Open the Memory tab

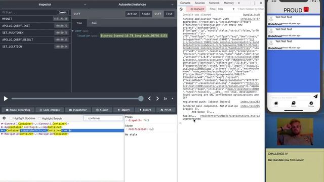229,3
